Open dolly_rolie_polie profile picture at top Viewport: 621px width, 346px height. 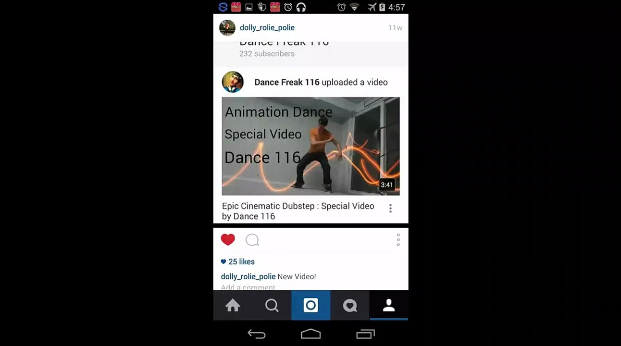point(227,28)
